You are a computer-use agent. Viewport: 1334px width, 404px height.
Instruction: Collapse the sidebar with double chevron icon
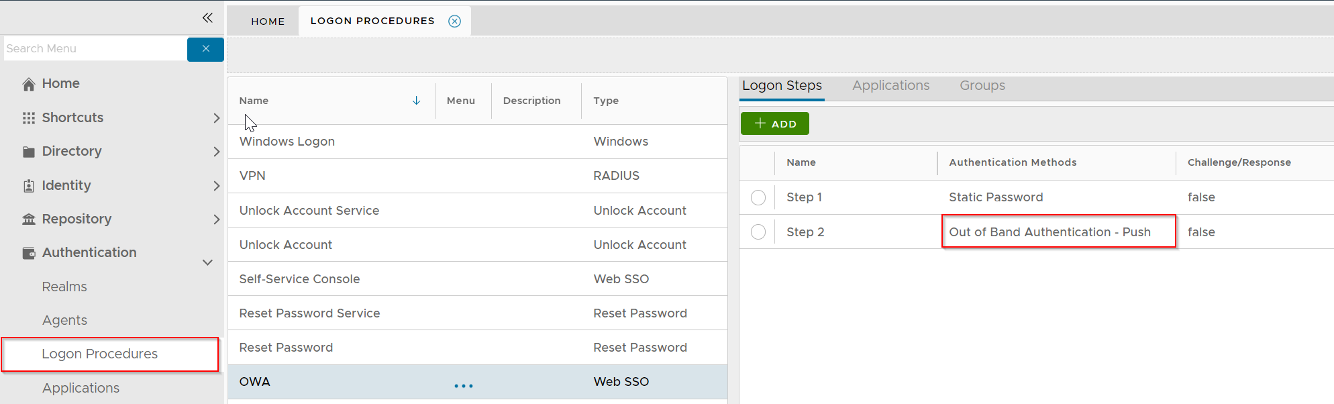[207, 17]
